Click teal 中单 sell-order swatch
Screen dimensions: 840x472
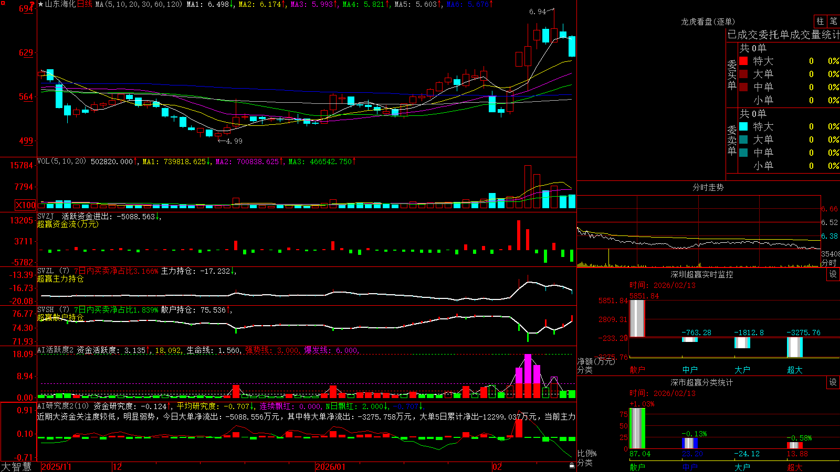pyautogui.click(x=743, y=153)
